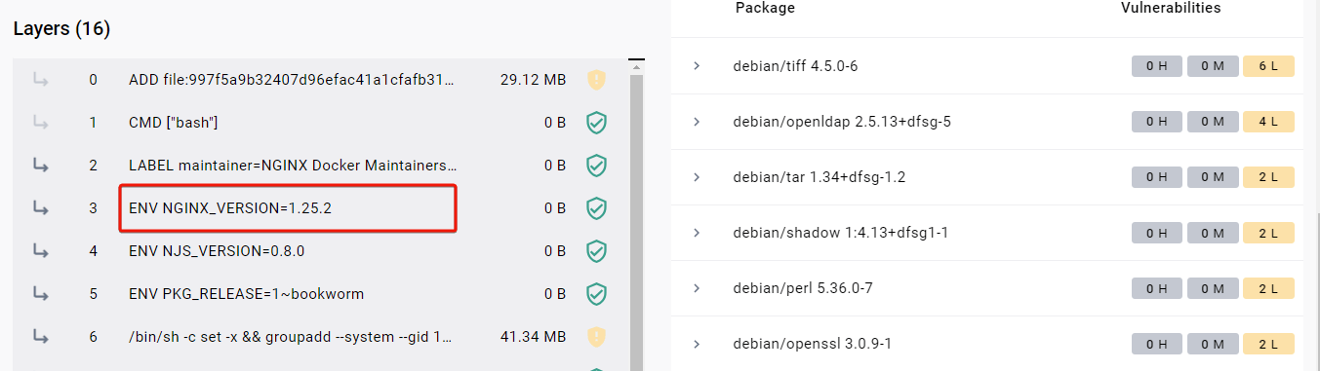Click the 4 L badge for openldap
The width and height of the screenshot is (1320, 371).
[x=1268, y=122]
